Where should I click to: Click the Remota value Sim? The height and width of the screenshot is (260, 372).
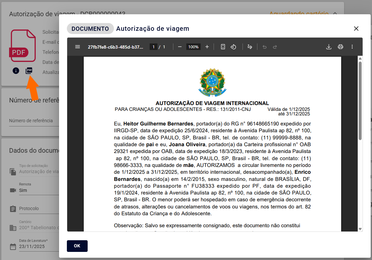(23, 190)
